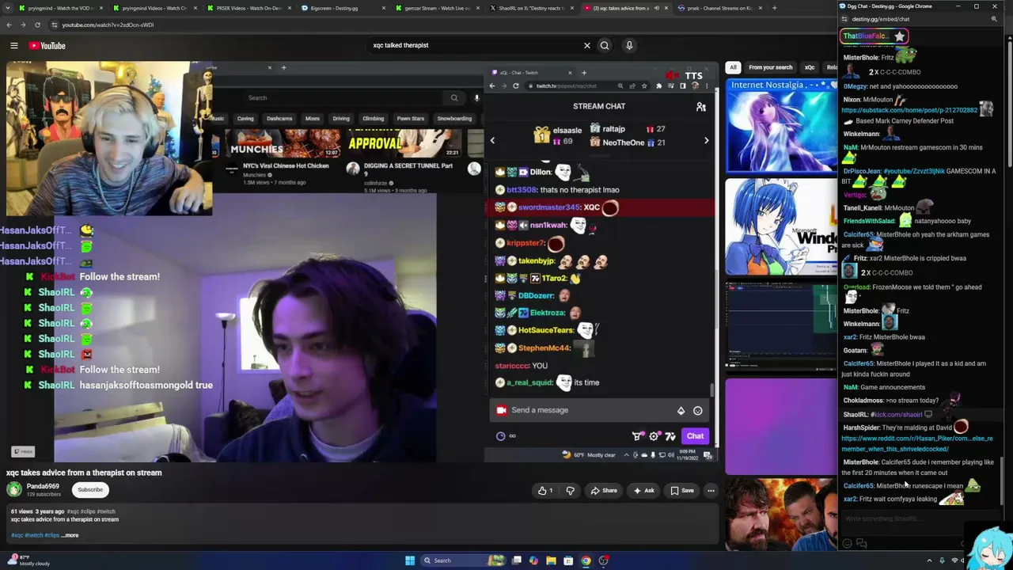The width and height of the screenshot is (1013, 570).
Task: Open the recommended thumbnail with bearded men
Action: coord(781,514)
